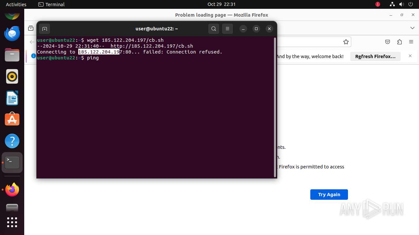
Task: Click the ping command line in Terminal
Action: [68, 58]
